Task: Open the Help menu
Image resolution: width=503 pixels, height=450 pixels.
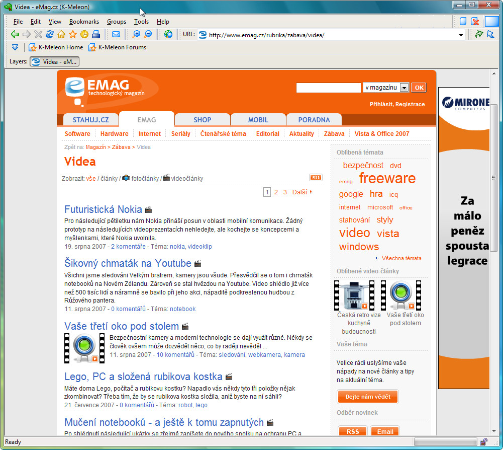Action: pos(163,22)
